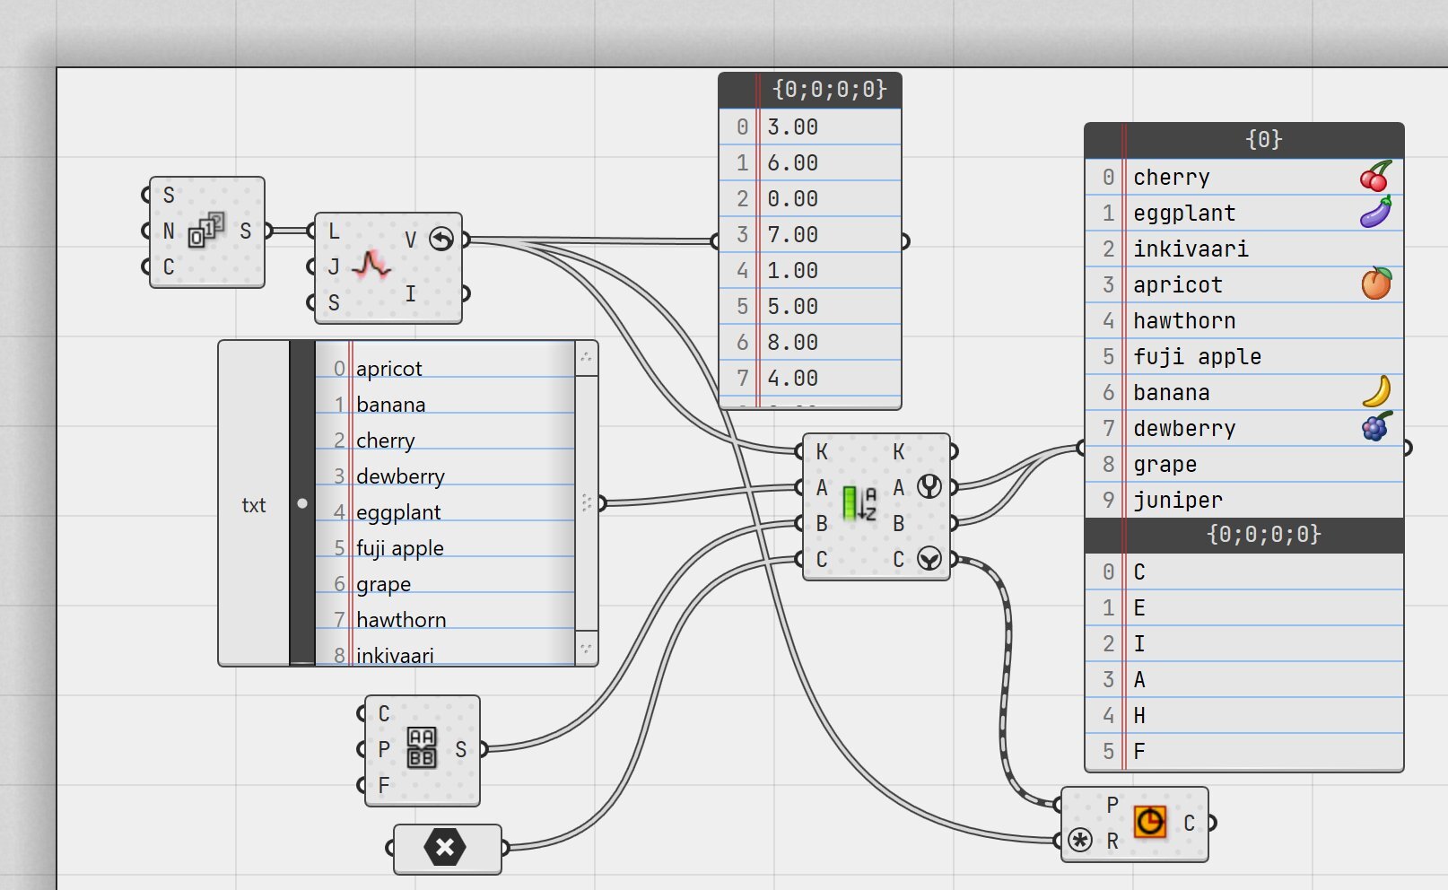Select the dewberry row in the txt list
The image size is (1448, 890).
pyautogui.click(x=445, y=476)
